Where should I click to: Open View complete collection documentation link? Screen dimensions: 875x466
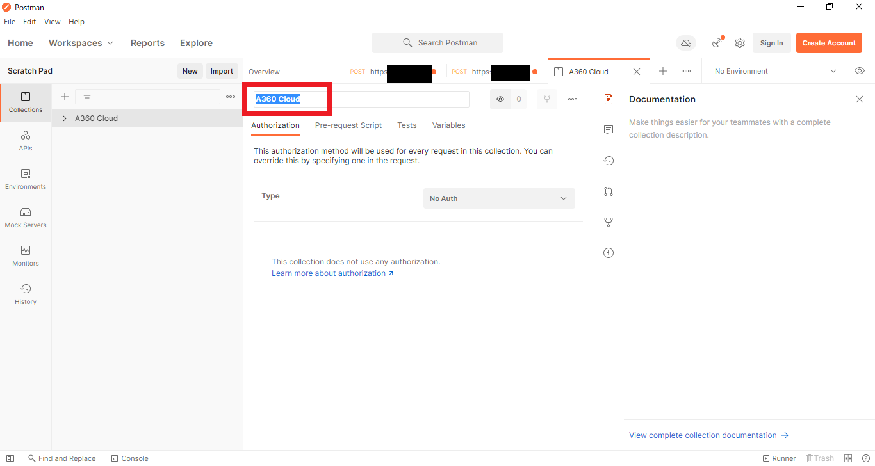click(708, 435)
